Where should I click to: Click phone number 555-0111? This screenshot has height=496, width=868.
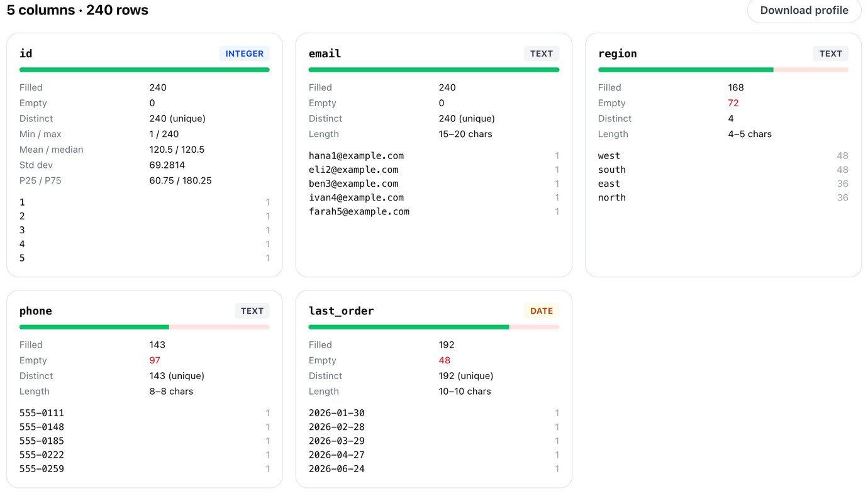(42, 413)
